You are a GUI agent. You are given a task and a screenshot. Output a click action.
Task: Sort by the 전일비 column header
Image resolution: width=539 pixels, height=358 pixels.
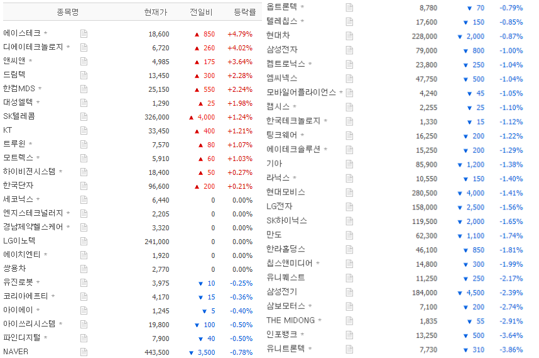tap(201, 13)
